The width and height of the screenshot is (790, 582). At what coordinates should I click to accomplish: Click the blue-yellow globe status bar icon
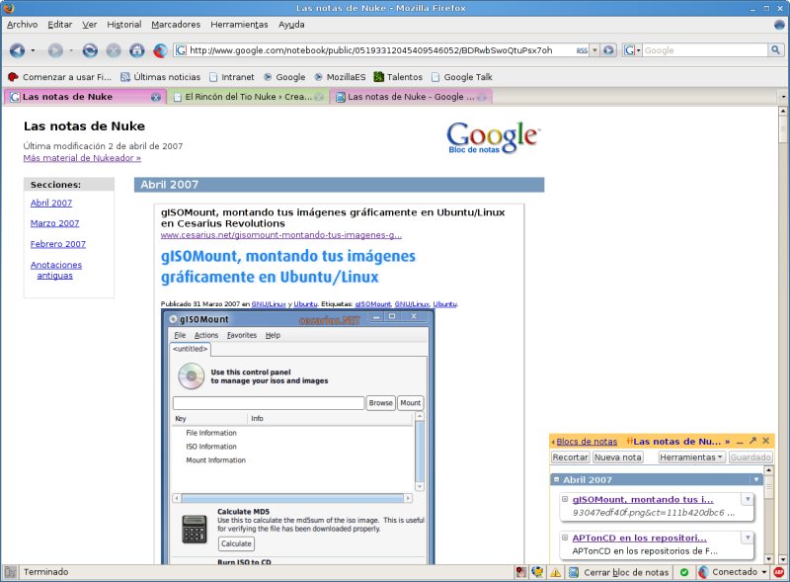coord(537,572)
